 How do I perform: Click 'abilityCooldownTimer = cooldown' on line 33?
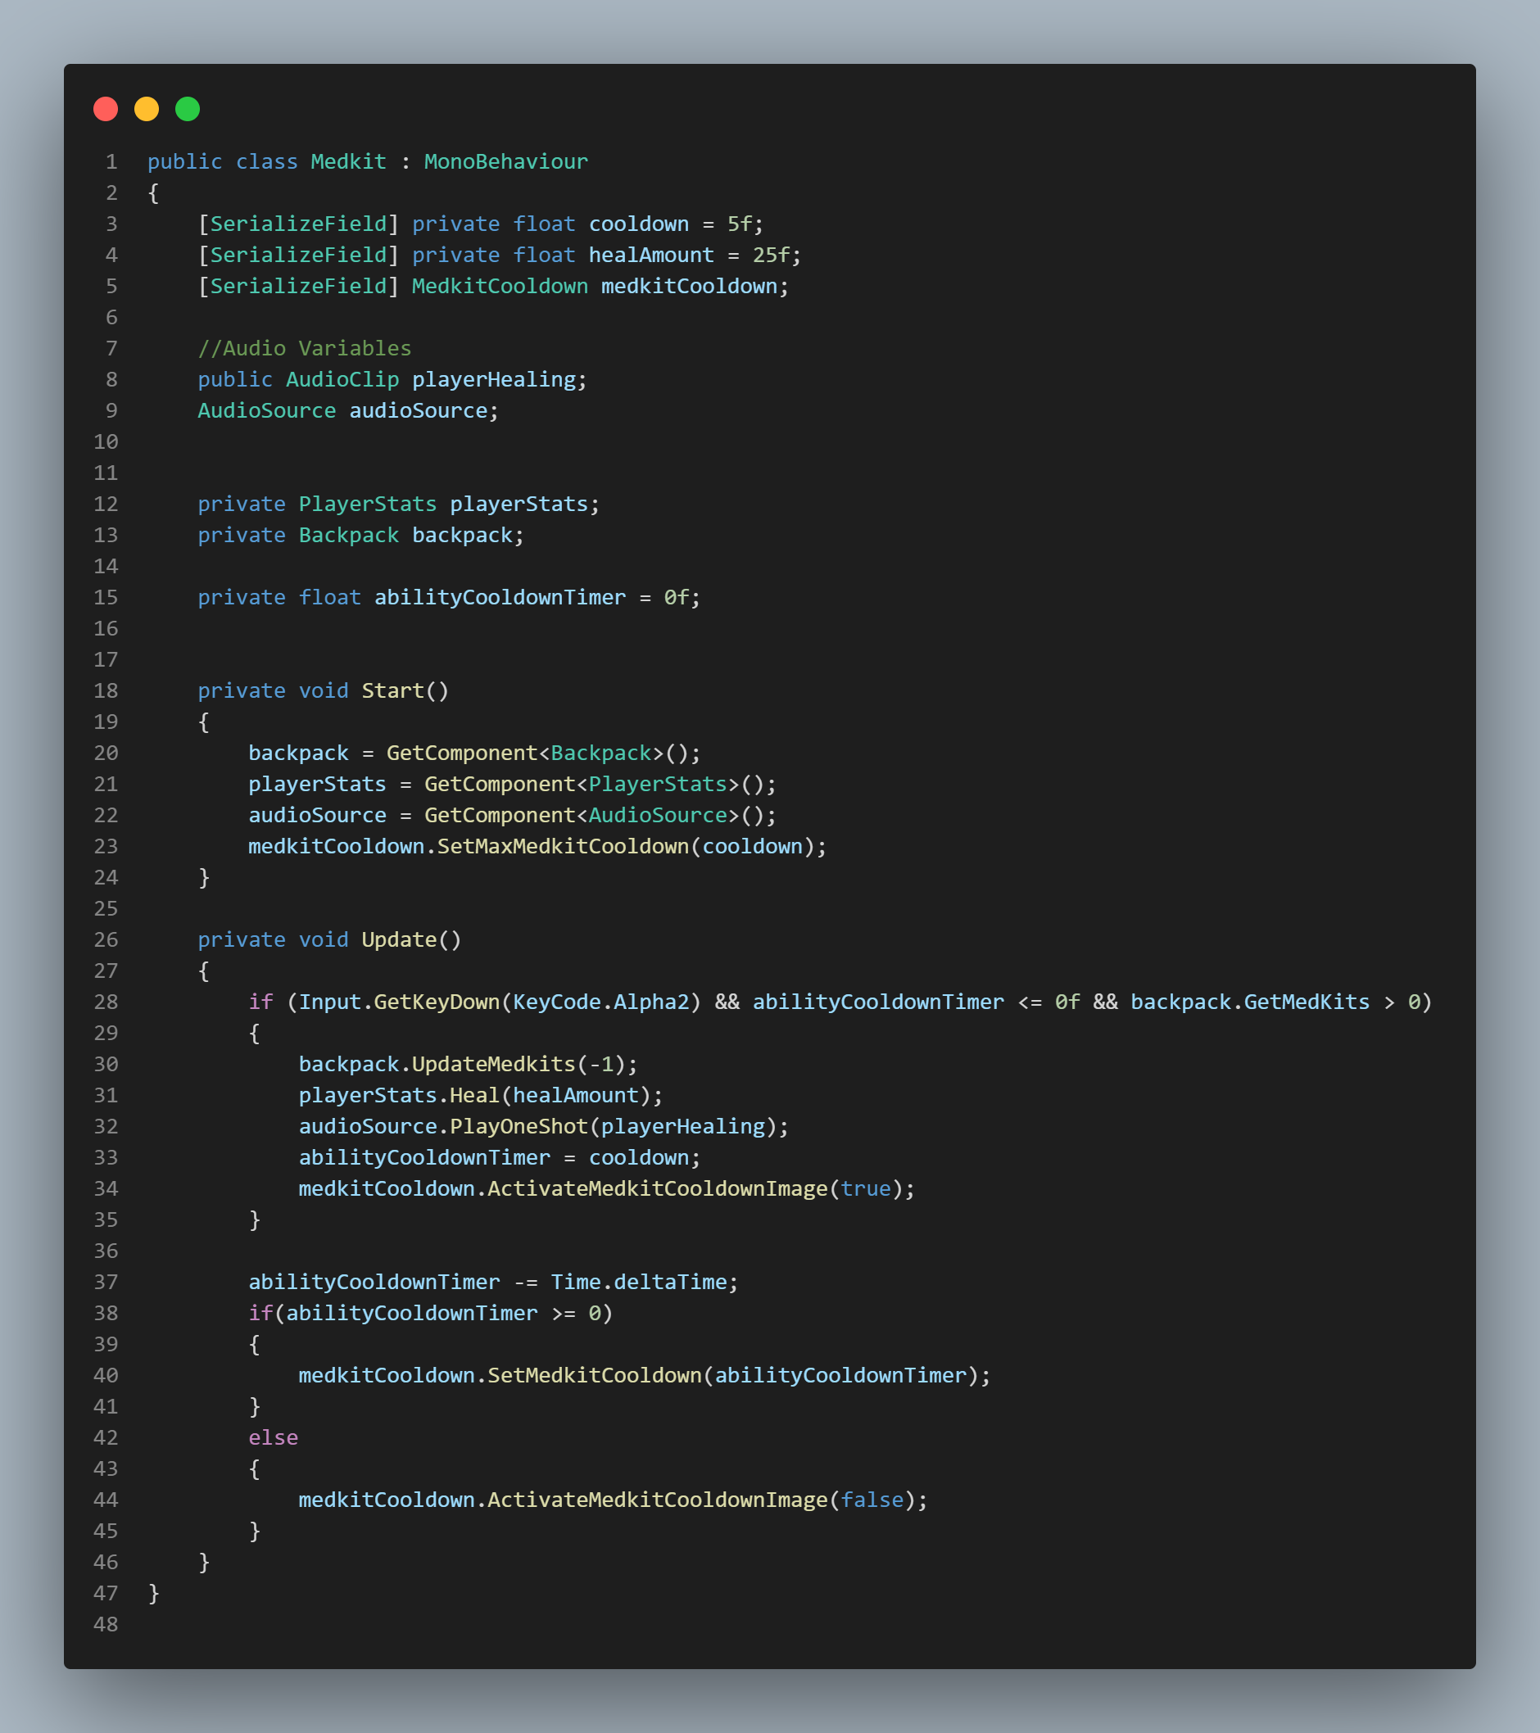tap(495, 1158)
